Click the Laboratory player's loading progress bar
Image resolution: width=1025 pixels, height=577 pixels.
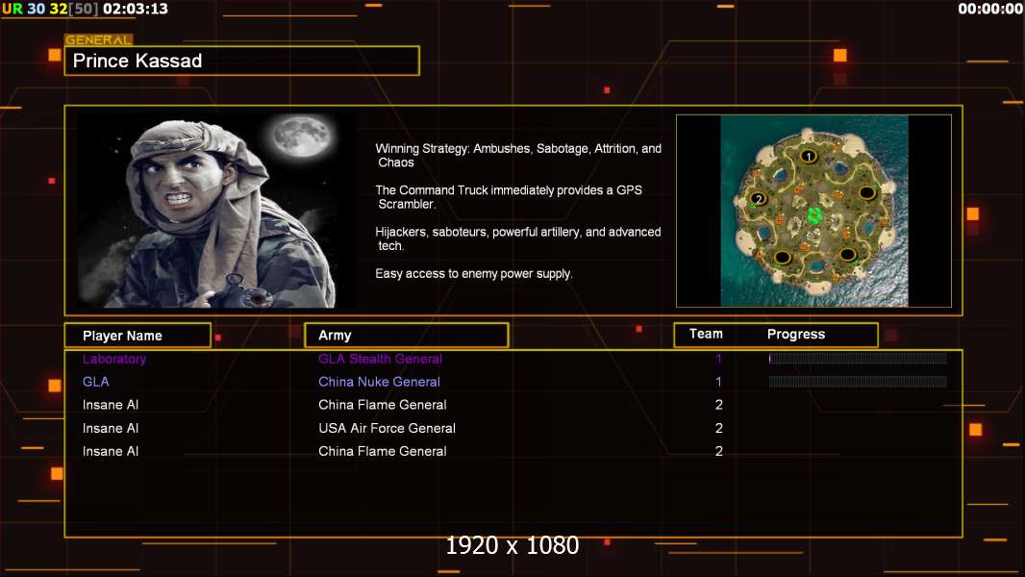click(858, 358)
